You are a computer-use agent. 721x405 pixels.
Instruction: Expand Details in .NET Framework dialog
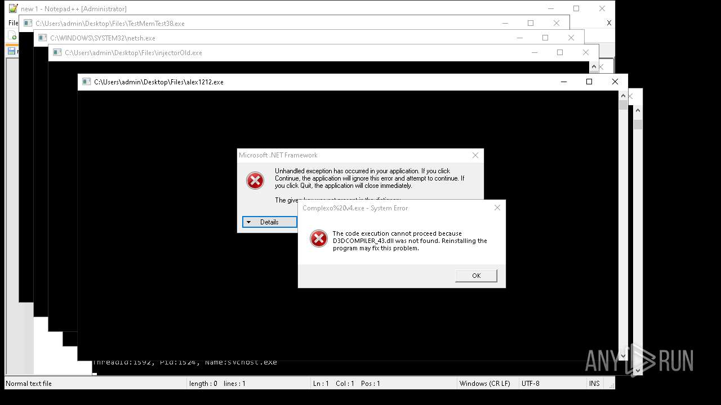point(269,222)
